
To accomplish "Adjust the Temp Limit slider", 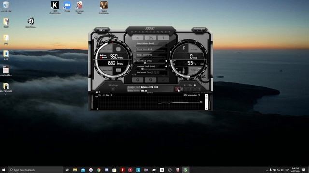I will (151, 57).
